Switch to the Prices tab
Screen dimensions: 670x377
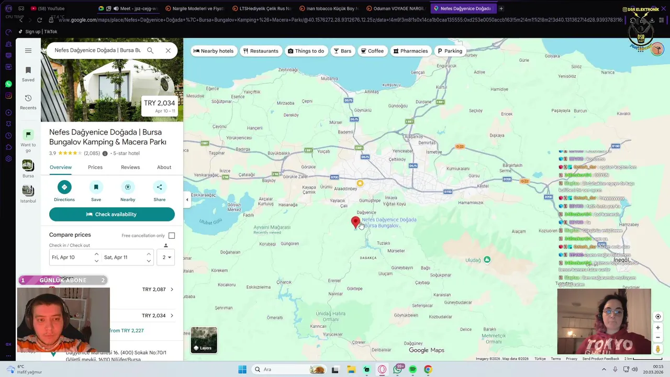pos(95,168)
